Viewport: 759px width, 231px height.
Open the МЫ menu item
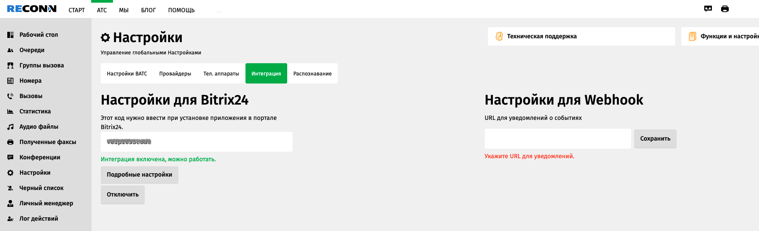coord(124,10)
